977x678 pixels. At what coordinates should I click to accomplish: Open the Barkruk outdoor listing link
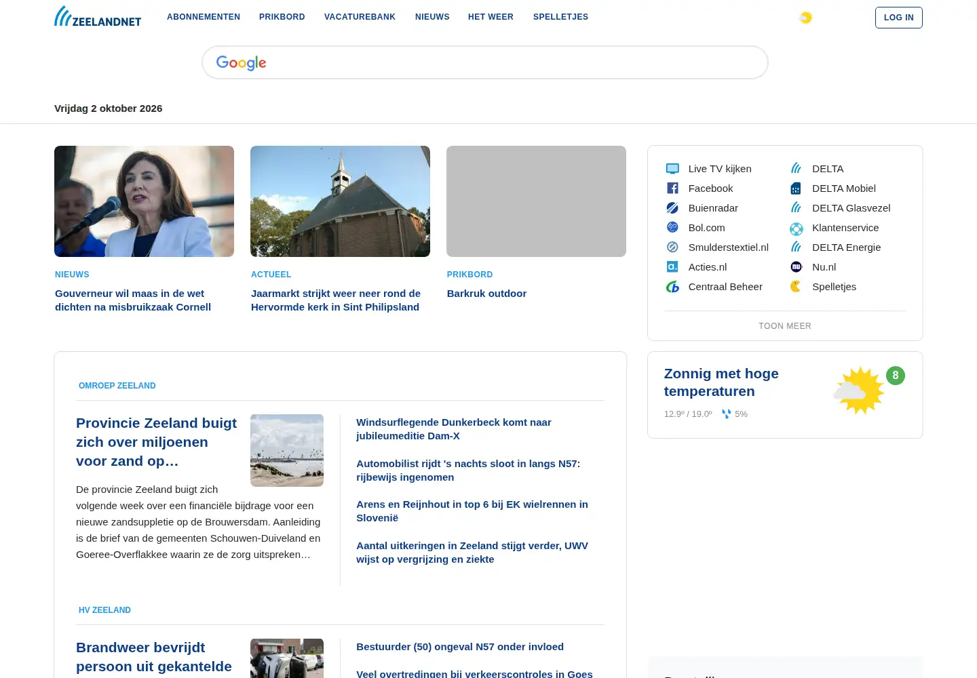click(486, 294)
